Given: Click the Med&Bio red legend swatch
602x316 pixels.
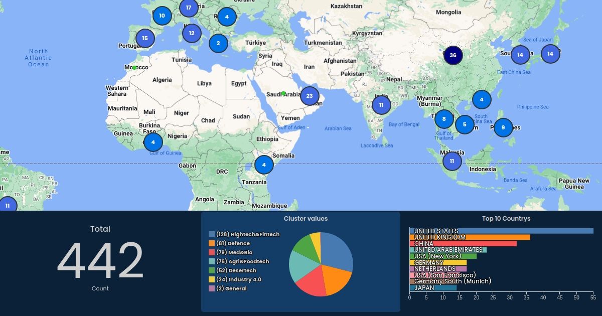Looking at the screenshot, I should (212, 252).
